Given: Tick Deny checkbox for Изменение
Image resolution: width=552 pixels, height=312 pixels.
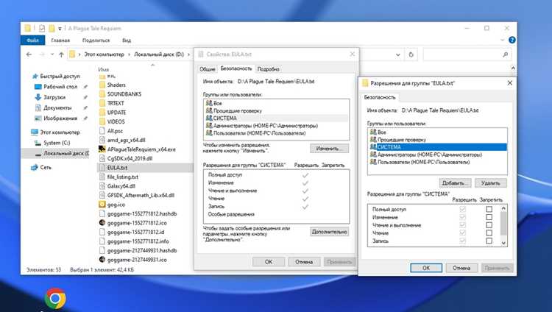Looking at the screenshot, I should 489,217.
